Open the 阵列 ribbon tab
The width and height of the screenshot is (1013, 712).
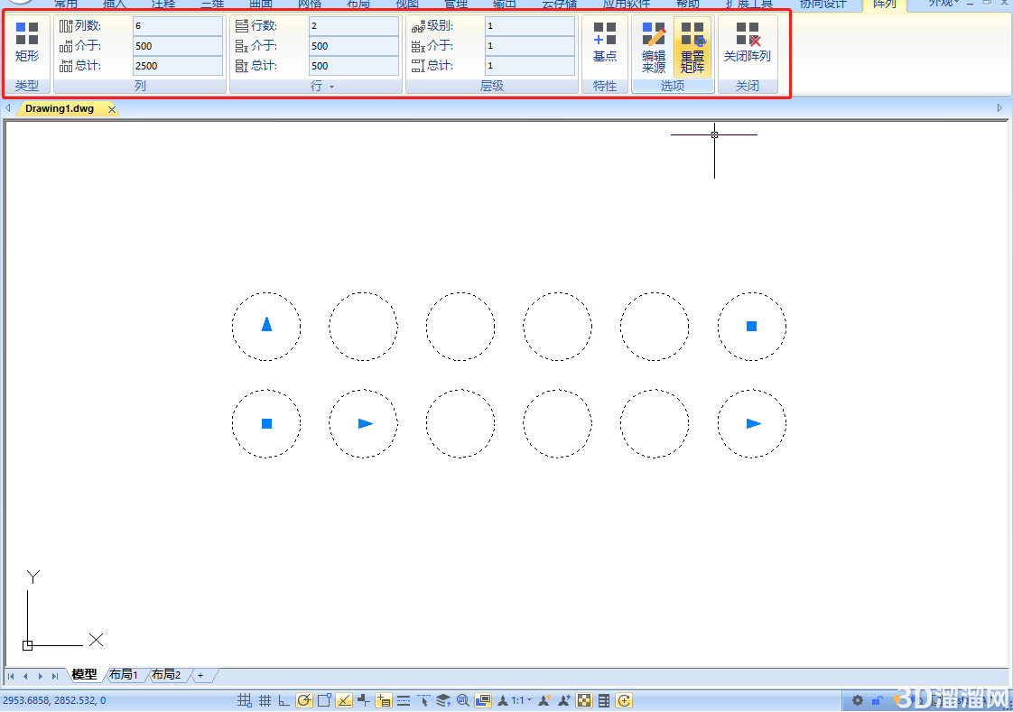pos(885,4)
